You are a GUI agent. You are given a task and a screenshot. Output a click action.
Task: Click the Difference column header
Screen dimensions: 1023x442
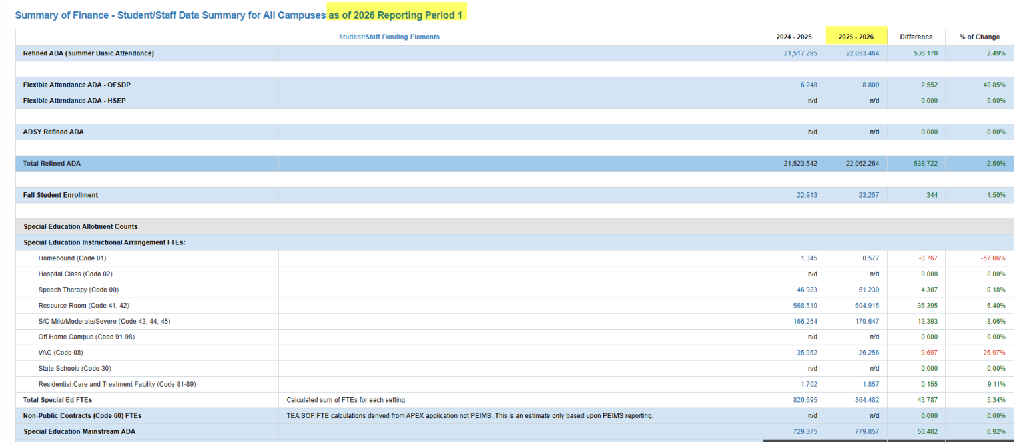tap(916, 37)
